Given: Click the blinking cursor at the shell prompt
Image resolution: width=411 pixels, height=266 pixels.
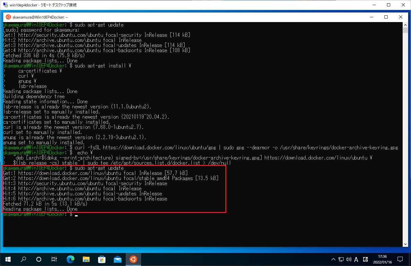Looking at the screenshot, I should (x=76, y=216).
